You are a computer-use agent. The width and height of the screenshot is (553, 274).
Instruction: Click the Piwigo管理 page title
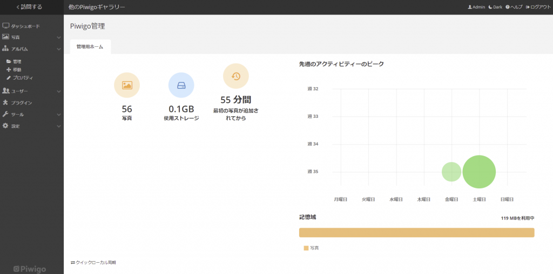[x=87, y=26]
